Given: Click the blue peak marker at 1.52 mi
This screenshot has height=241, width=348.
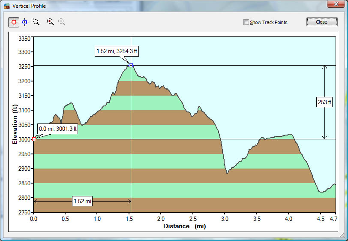Looking at the screenshot, I should pyautogui.click(x=131, y=66).
